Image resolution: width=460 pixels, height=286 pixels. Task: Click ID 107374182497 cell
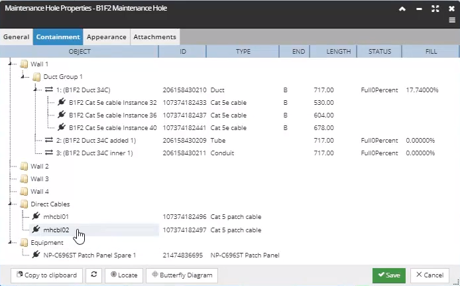pyautogui.click(x=184, y=230)
